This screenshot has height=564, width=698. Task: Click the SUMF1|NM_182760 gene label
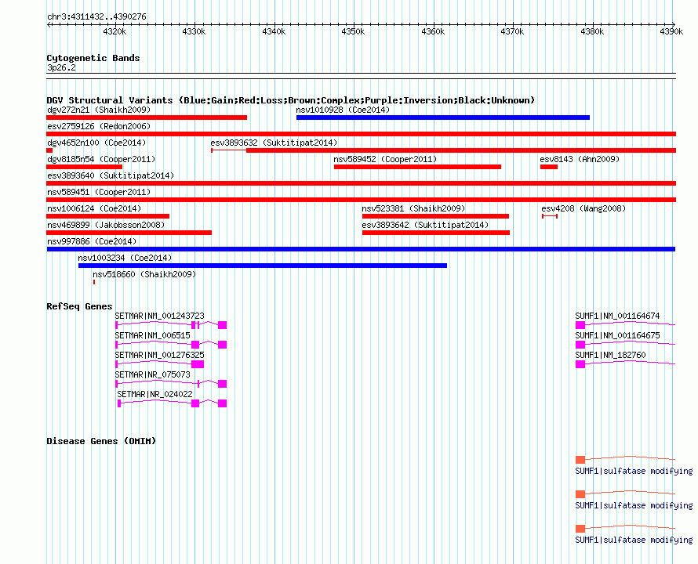pos(610,355)
